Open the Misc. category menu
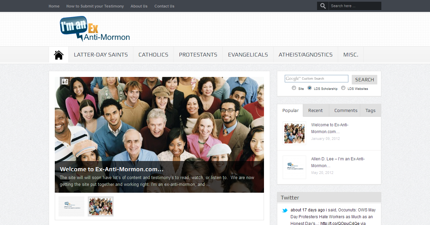The width and height of the screenshot is (430, 225). tap(351, 54)
